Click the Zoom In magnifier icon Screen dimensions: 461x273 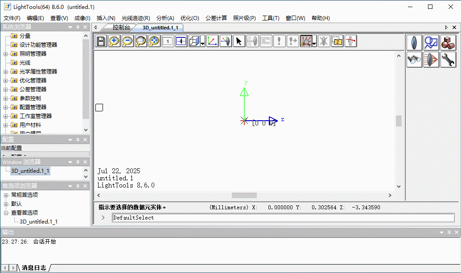pyautogui.click(x=114, y=41)
